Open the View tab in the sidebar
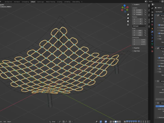Screen dimensions: 164x123 149,15
